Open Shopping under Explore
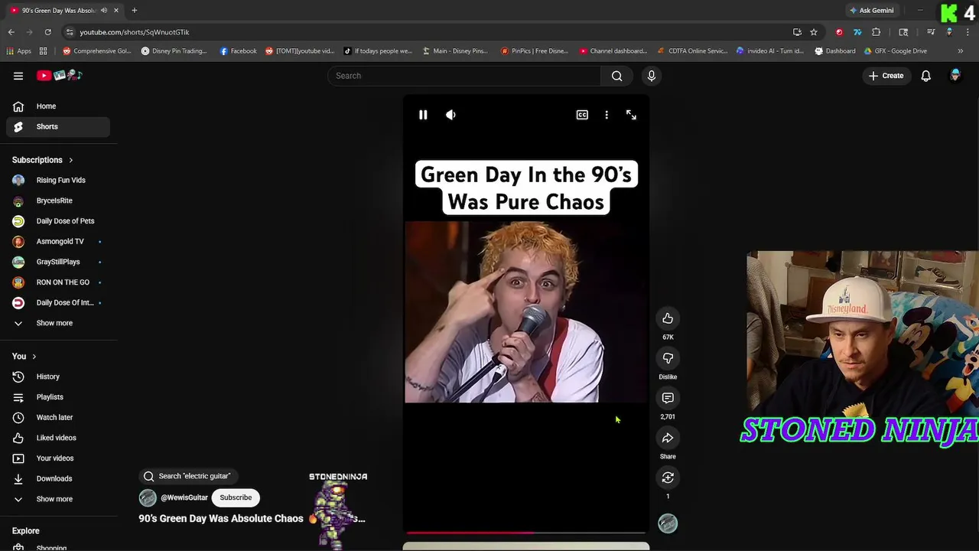This screenshot has height=551, width=979. [58, 547]
